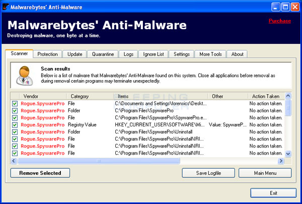The image size is (302, 204).
Task: Sort by the Other column header
Action: coord(228,96)
